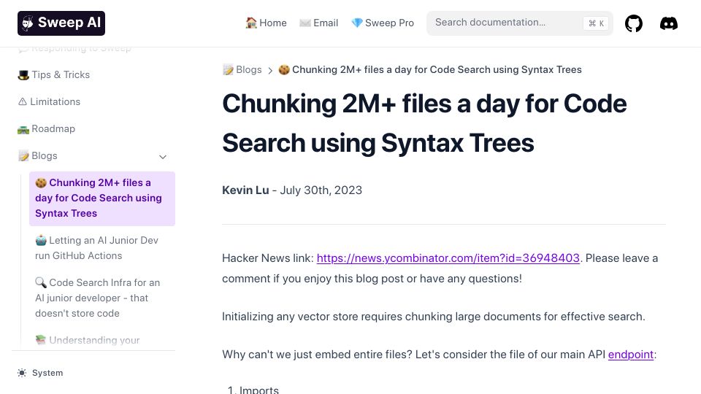The width and height of the screenshot is (701, 394).
Task: Open Sweep Pro nav item
Action: pyautogui.click(x=383, y=23)
